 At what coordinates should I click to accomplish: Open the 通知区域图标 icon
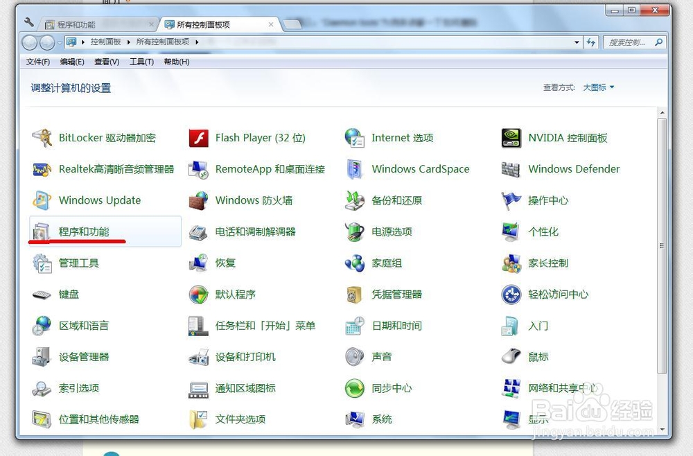coord(198,389)
